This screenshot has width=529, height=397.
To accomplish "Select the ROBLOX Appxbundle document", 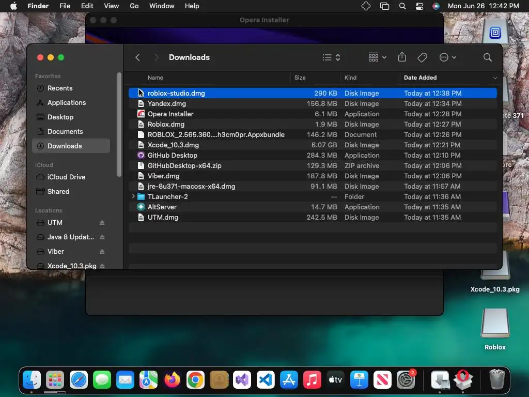I will 313,135.
